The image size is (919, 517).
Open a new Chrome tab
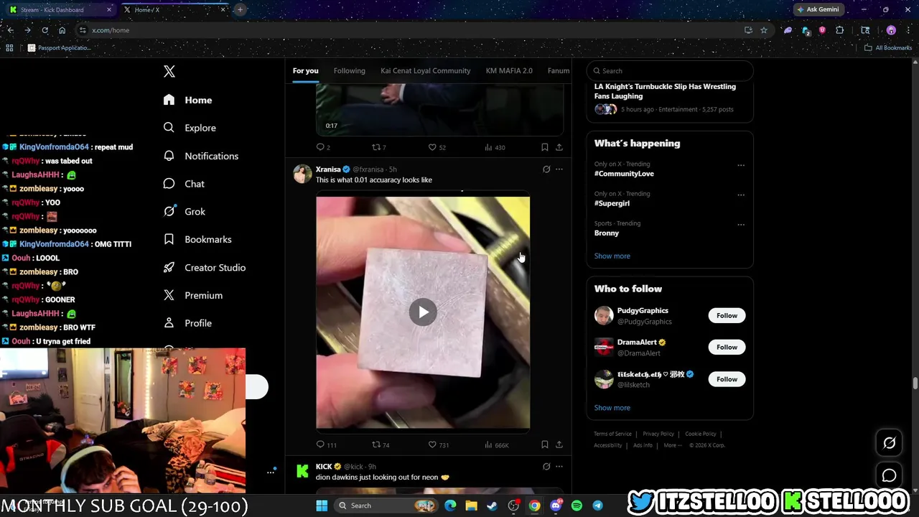click(240, 9)
